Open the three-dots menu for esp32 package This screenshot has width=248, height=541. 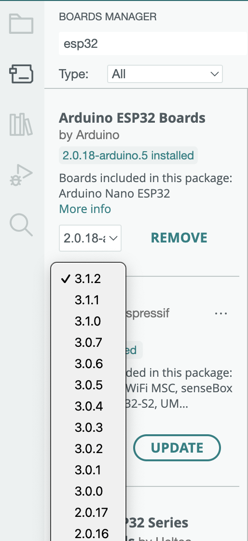pyautogui.click(x=221, y=313)
